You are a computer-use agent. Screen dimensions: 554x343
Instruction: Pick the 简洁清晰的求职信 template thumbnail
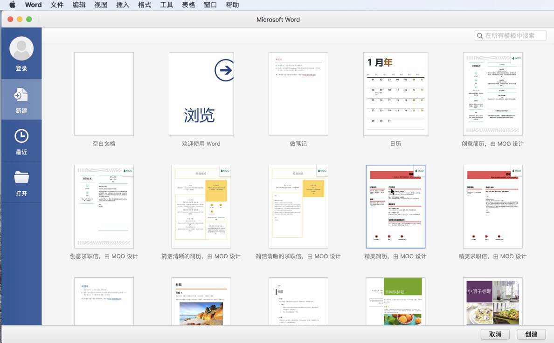click(298, 207)
